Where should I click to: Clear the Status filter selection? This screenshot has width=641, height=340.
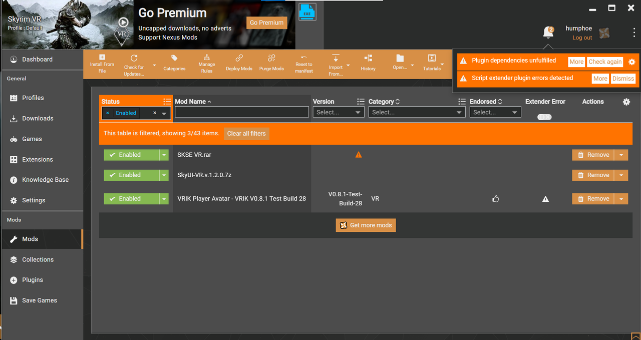click(155, 113)
